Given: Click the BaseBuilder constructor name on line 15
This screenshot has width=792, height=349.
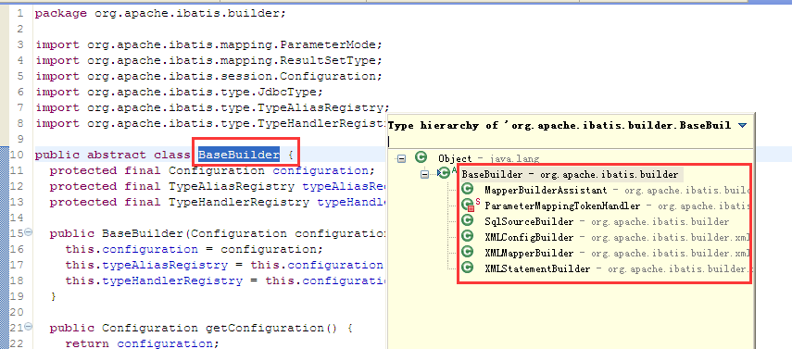Looking at the screenshot, I should pos(143,233).
